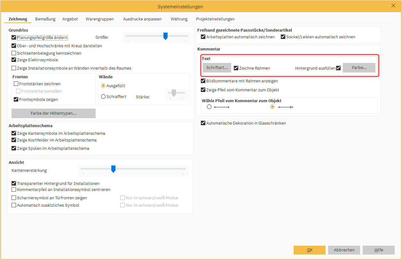This screenshot has width=402, height=260.
Task: Disable Zeige Elektrosymbole checkbox
Action: click(14, 60)
